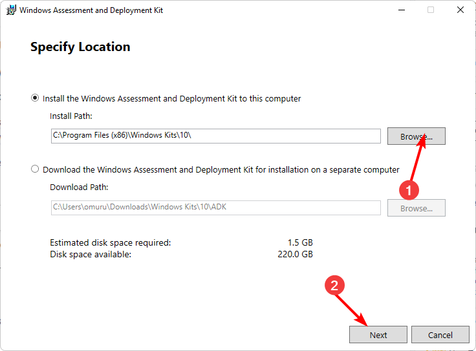Click the greyed-out maximize window button
The height and width of the screenshot is (351, 476).
(431, 10)
